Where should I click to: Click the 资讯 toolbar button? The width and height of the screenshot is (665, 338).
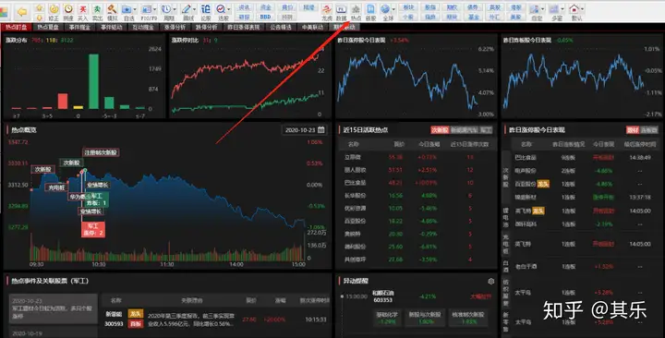tap(244, 7)
